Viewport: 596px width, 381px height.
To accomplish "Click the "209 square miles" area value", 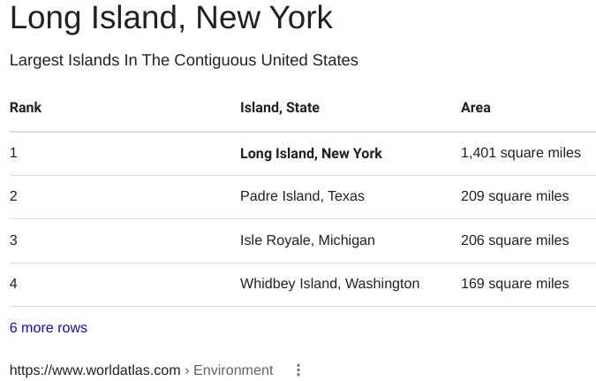I will point(515,196).
